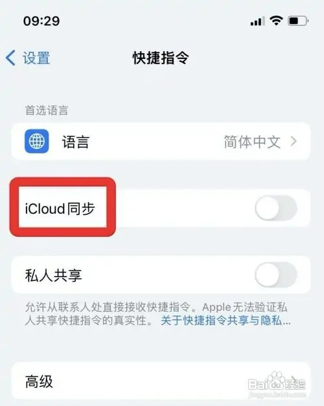Screen dimensions: 324x406
Task: Tap the blue back chevron icon
Action: pos(10,58)
